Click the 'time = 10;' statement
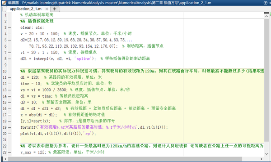This screenshot has height=162, width=271. tap(31, 84)
